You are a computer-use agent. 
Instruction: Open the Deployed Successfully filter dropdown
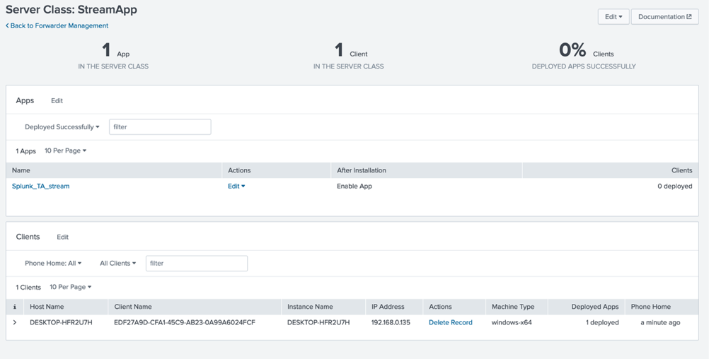[62, 127]
